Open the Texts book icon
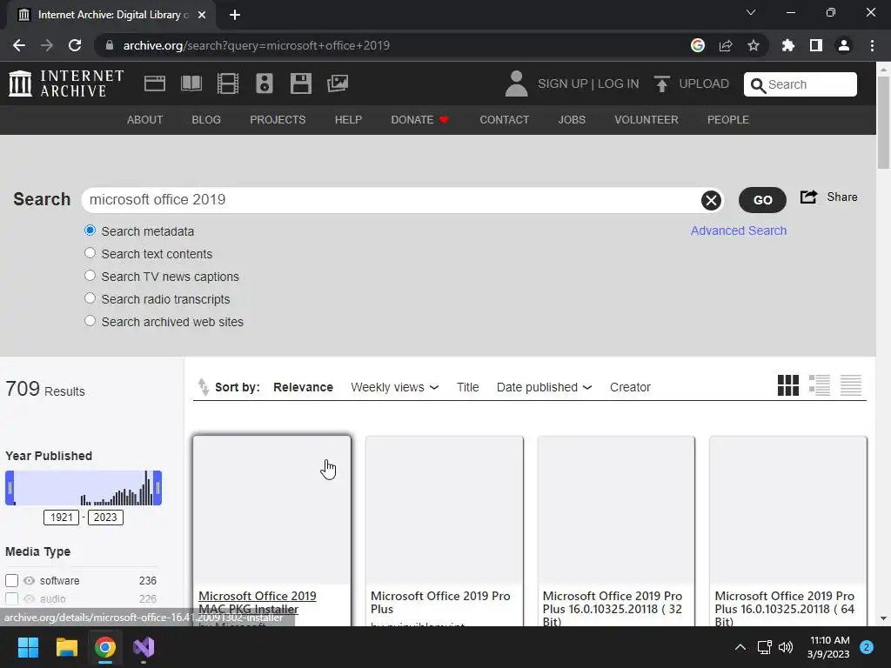The height and width of the screenshot is (668, 891). pyautogui.click(x=191, y=83)
